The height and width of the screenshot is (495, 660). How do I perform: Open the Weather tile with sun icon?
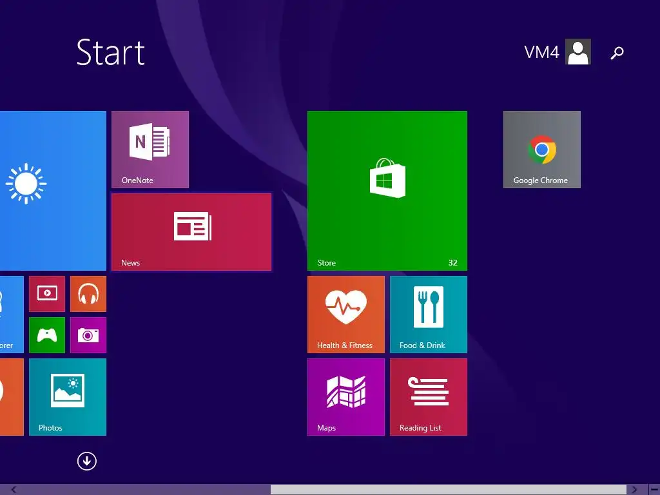(x=53, y=191)
